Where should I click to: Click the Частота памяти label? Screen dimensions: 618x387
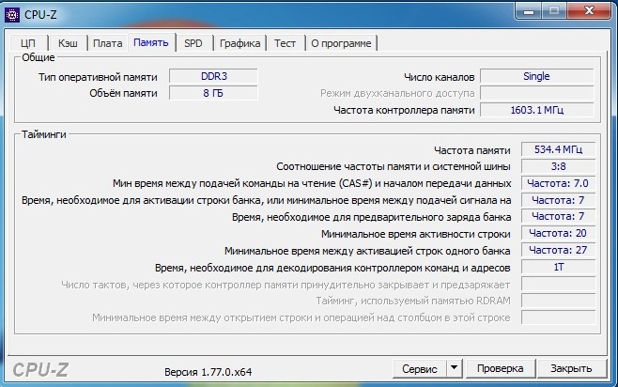point(472,150)
